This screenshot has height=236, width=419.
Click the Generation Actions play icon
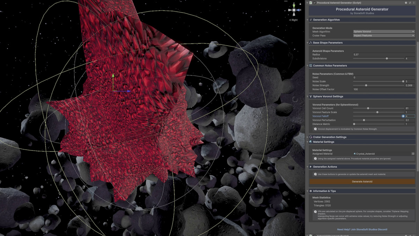point(311,167)
